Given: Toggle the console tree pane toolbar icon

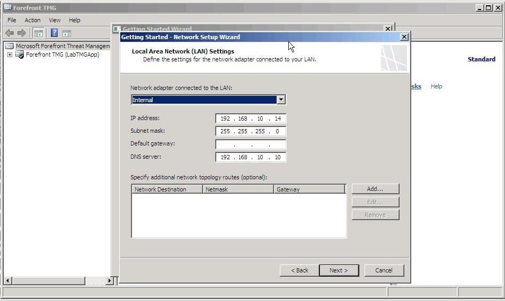Looking at the screenshot, I should [x=38, y=33].
